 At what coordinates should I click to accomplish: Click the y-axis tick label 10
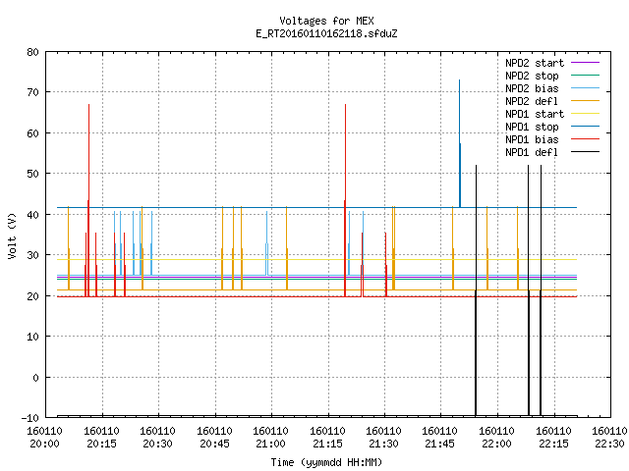coord(32,337)
